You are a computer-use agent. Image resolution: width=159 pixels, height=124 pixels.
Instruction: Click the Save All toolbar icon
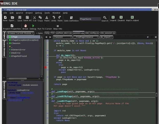(27, 17)
